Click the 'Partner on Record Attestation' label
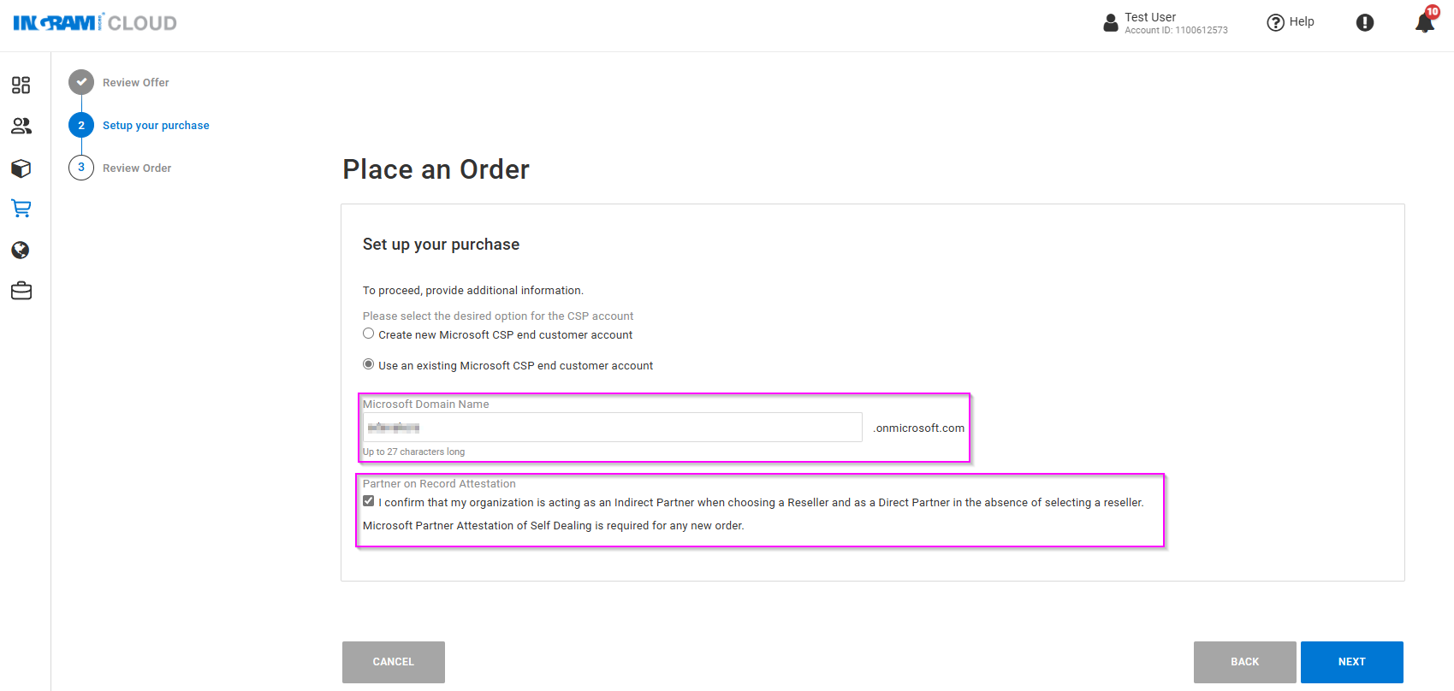The height and width of the screenshot is (691, 1454). click(439, 484)
